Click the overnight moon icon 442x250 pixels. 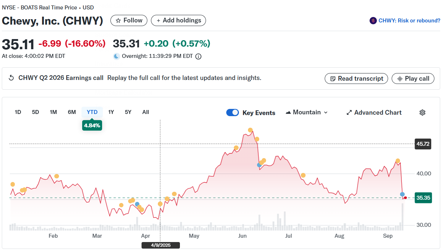(x=116, y=56)
